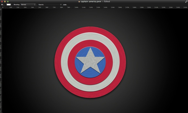Click the outer red shield ring
This screenshot has height=113, width=188.
tap(90, 30)
